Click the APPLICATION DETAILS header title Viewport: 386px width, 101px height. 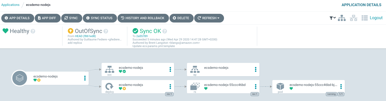click(x=361, y=5)
